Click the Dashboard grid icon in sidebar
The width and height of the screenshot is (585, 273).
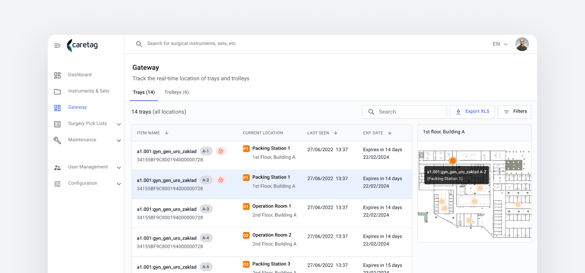click(57, 75)
